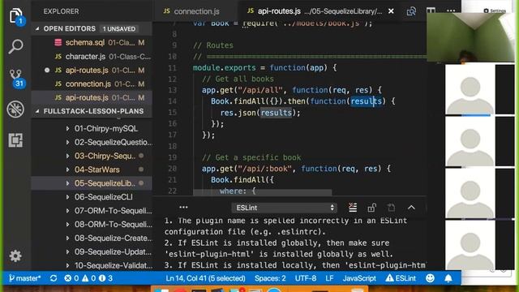Open the Source Control view with 31 changes

[15, 78]
